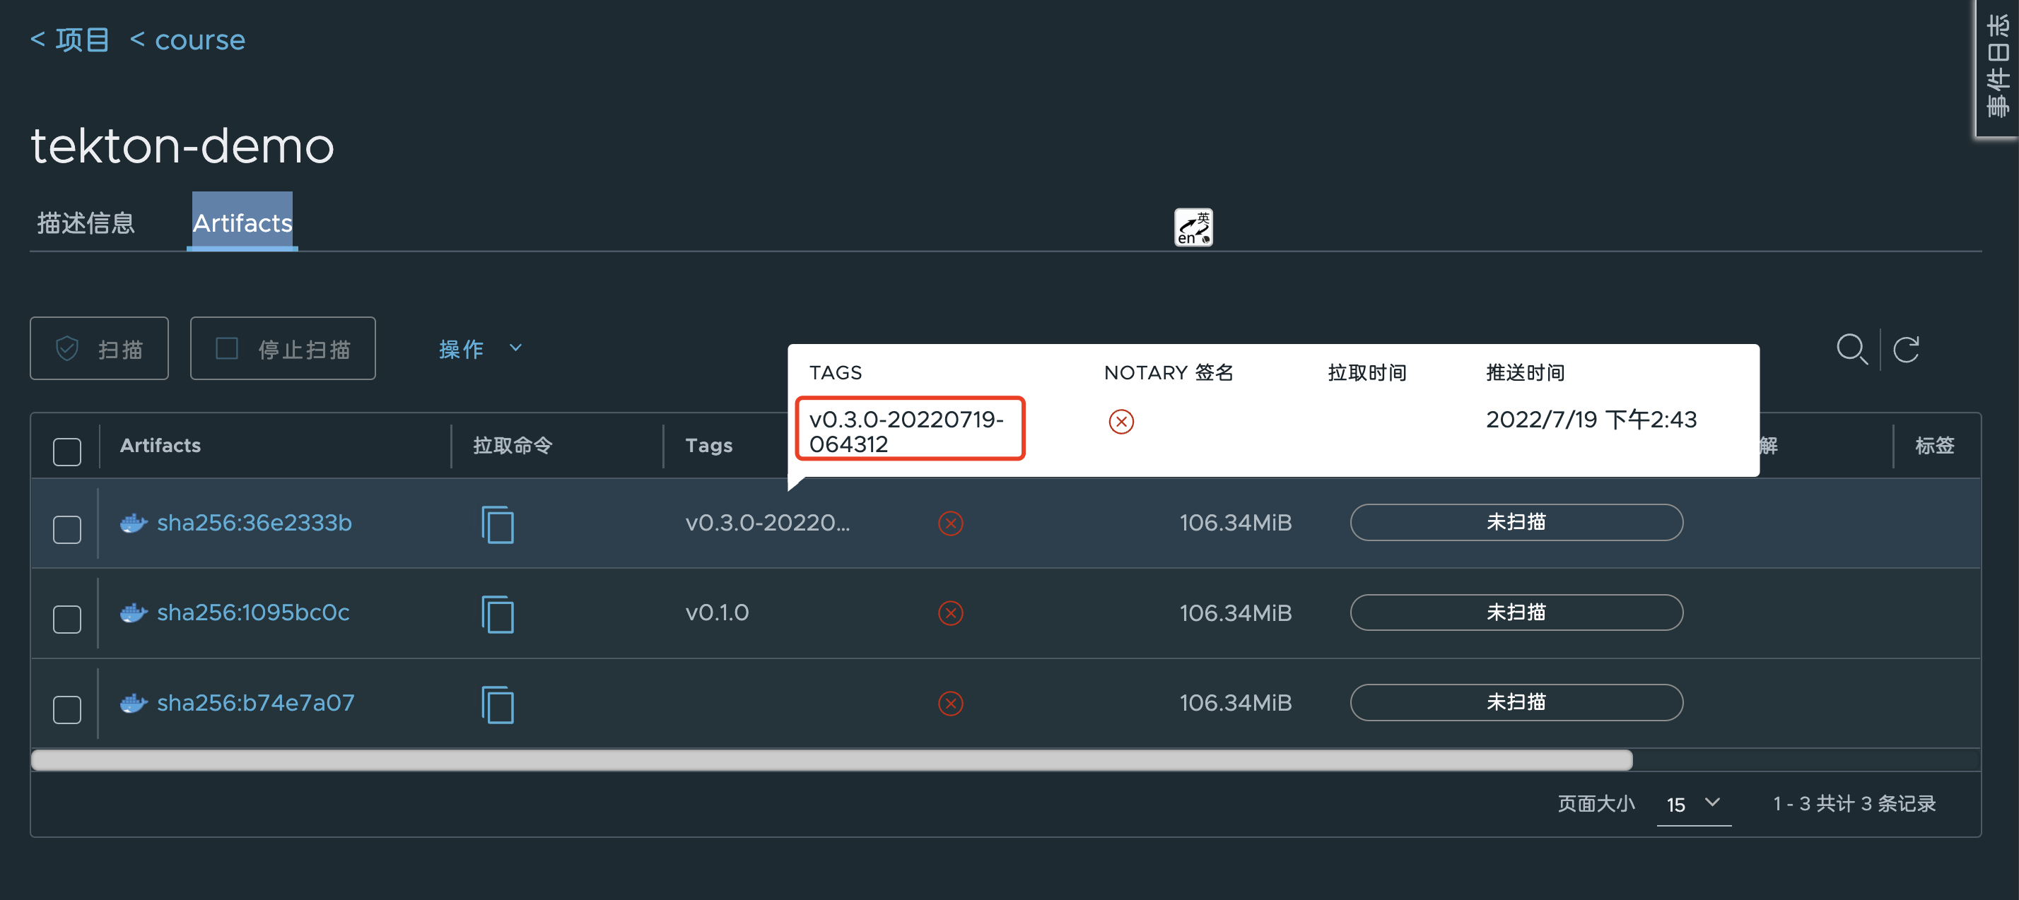Click record count 1 - 3 共计 3 条记录

(1854, 805)
